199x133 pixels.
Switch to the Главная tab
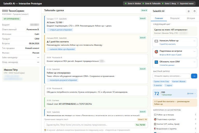(159, 18)
